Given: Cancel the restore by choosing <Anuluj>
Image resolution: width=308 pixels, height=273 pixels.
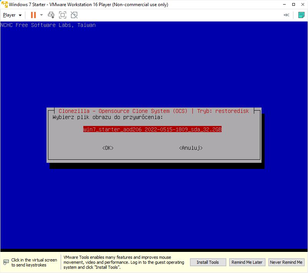Looking at the screenshot, I should click(191, 148).
